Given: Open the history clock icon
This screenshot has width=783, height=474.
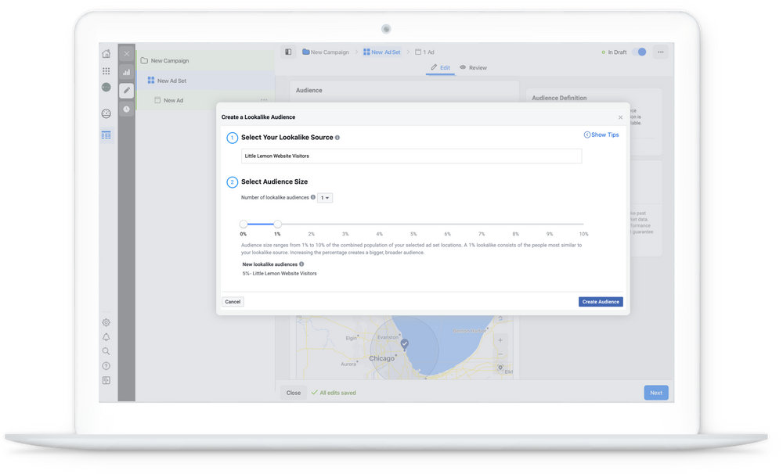Looking at the screenshot, I should 126,110.
